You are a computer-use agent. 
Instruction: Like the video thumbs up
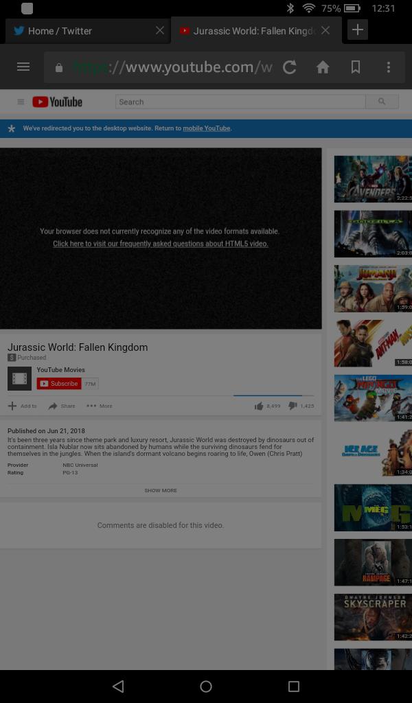pos(267,406)
